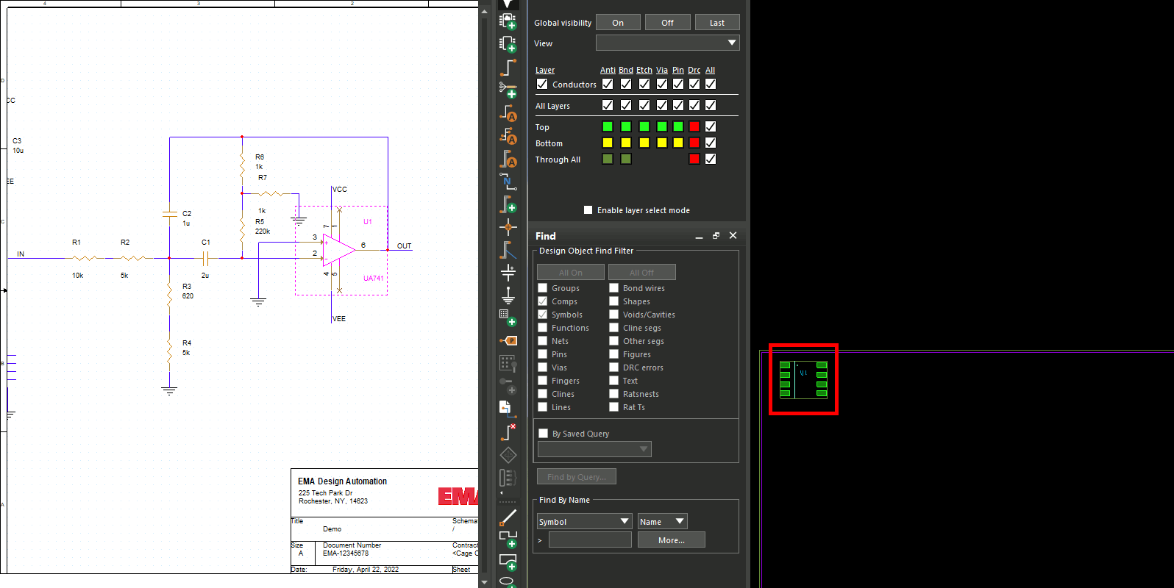This screenshot has height=588, width=1174.
Task: Select the U1 op-amp symbol in schematic
Action: click(338, 250)
